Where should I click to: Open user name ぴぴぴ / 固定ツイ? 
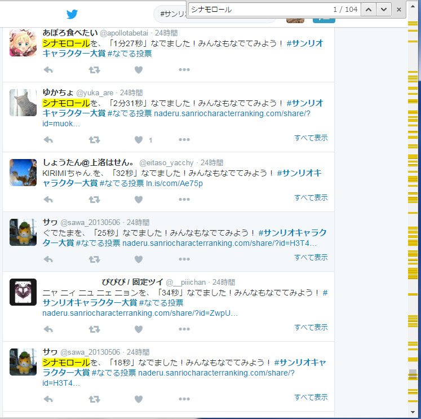[132, 283]
